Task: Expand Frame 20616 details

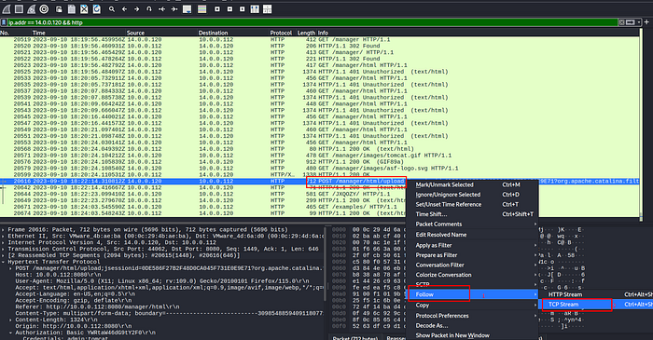Action: [x=4, y=230]
